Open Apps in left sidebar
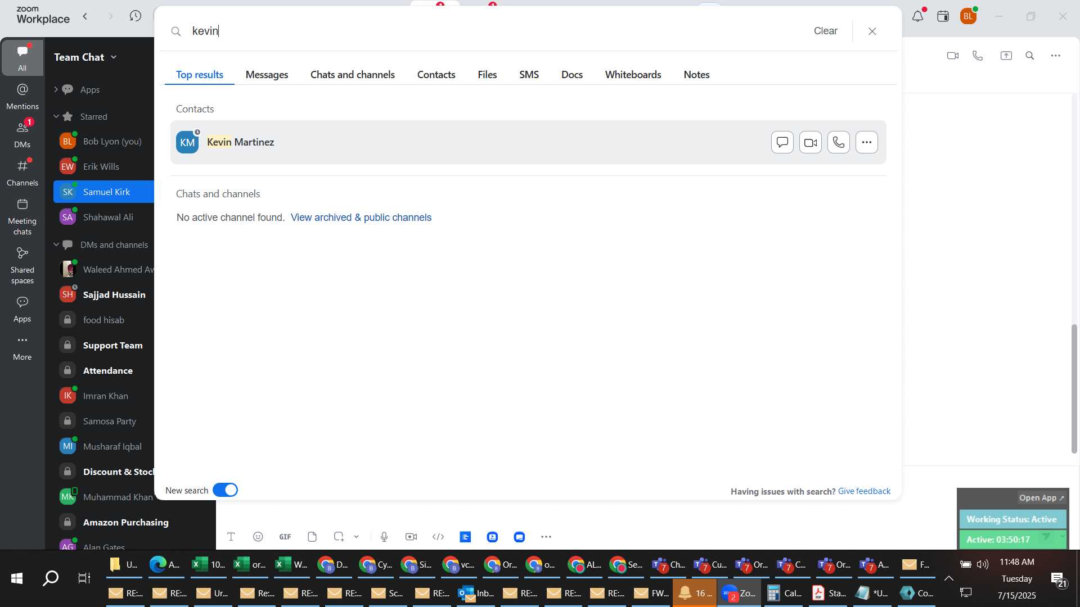 [x=22, y=310]
